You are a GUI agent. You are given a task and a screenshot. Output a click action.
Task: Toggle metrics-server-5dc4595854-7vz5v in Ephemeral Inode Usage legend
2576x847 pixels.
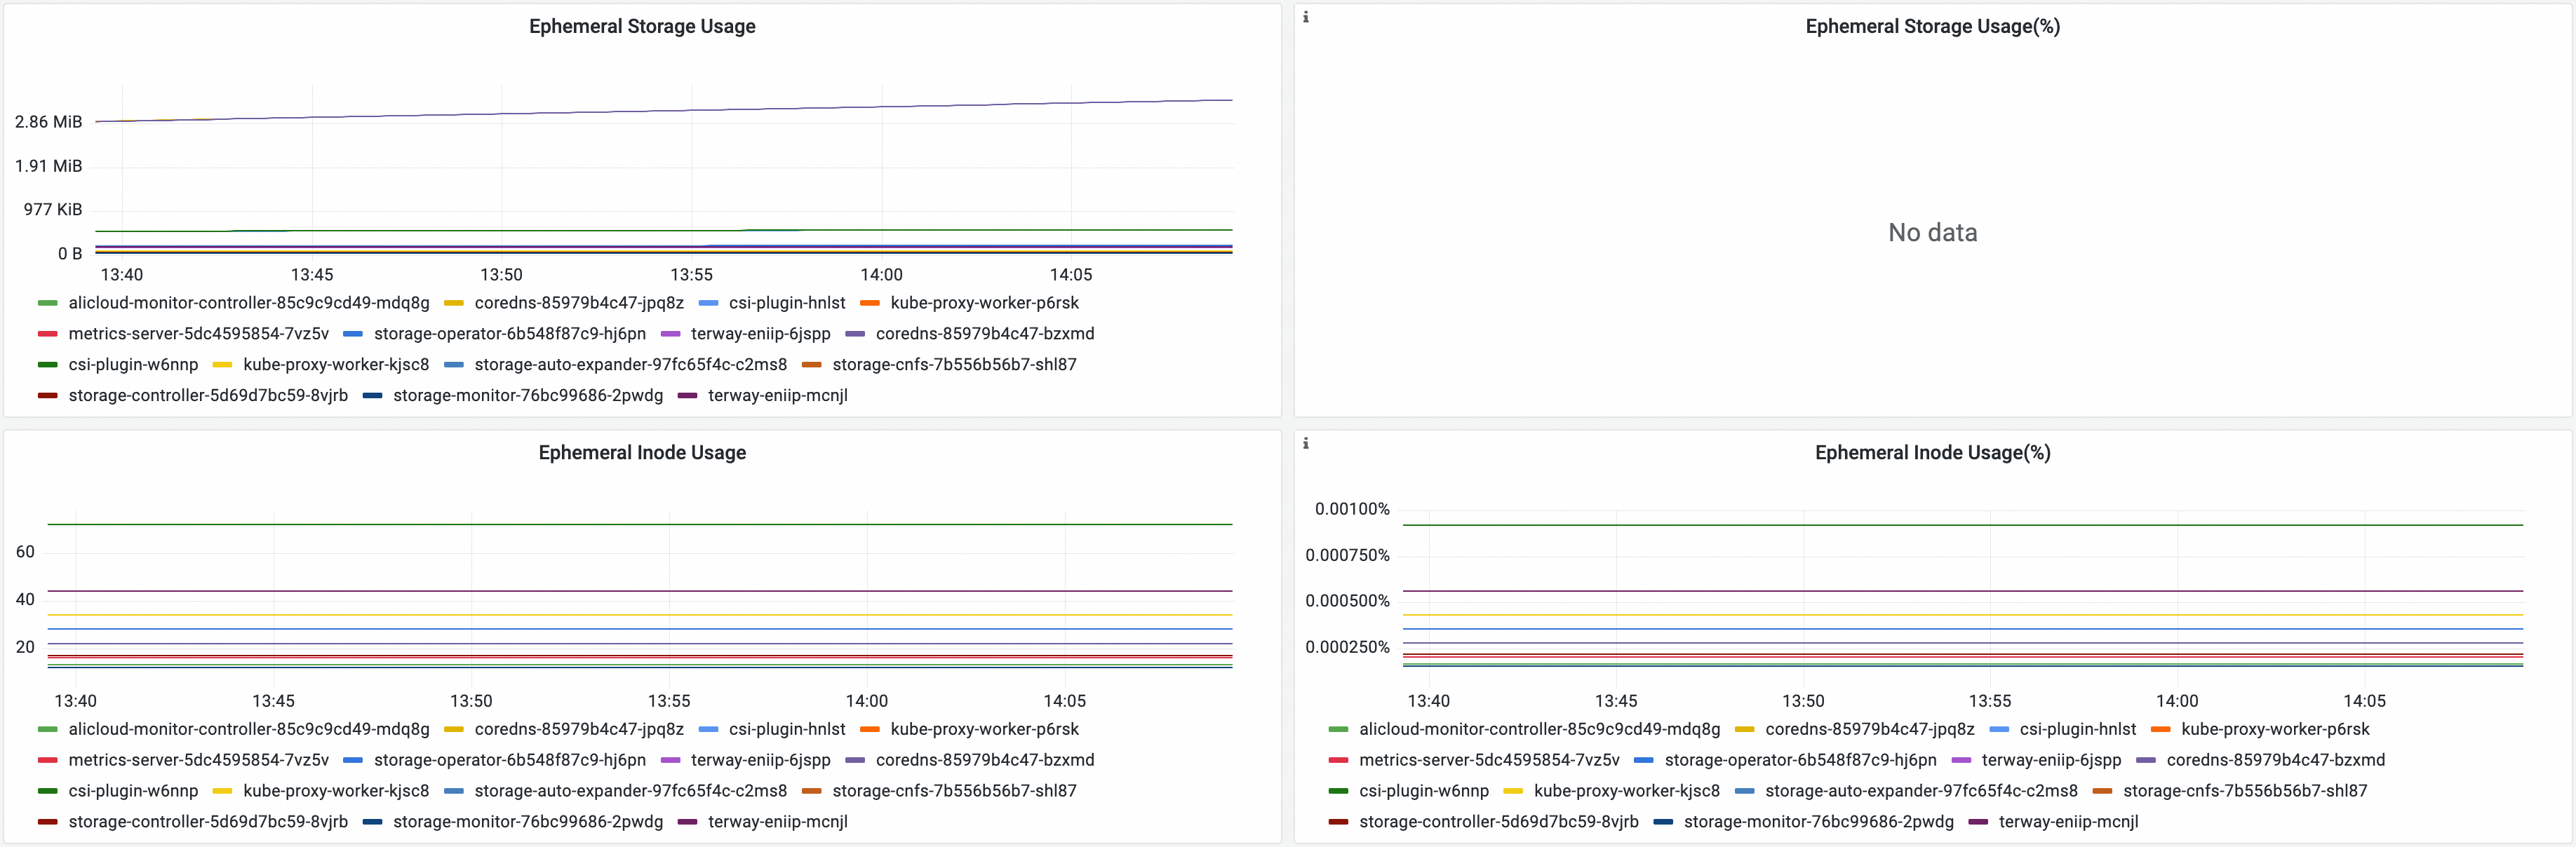pos(198,761)
